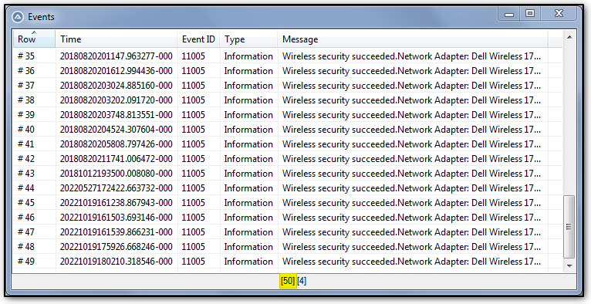The height and width of the screenshot is (304, 591).
Task: Maximize the Events window
Action: pyautogui.click(x=530, y=14)
